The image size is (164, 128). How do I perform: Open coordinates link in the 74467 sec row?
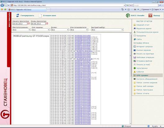pos(84,59)
